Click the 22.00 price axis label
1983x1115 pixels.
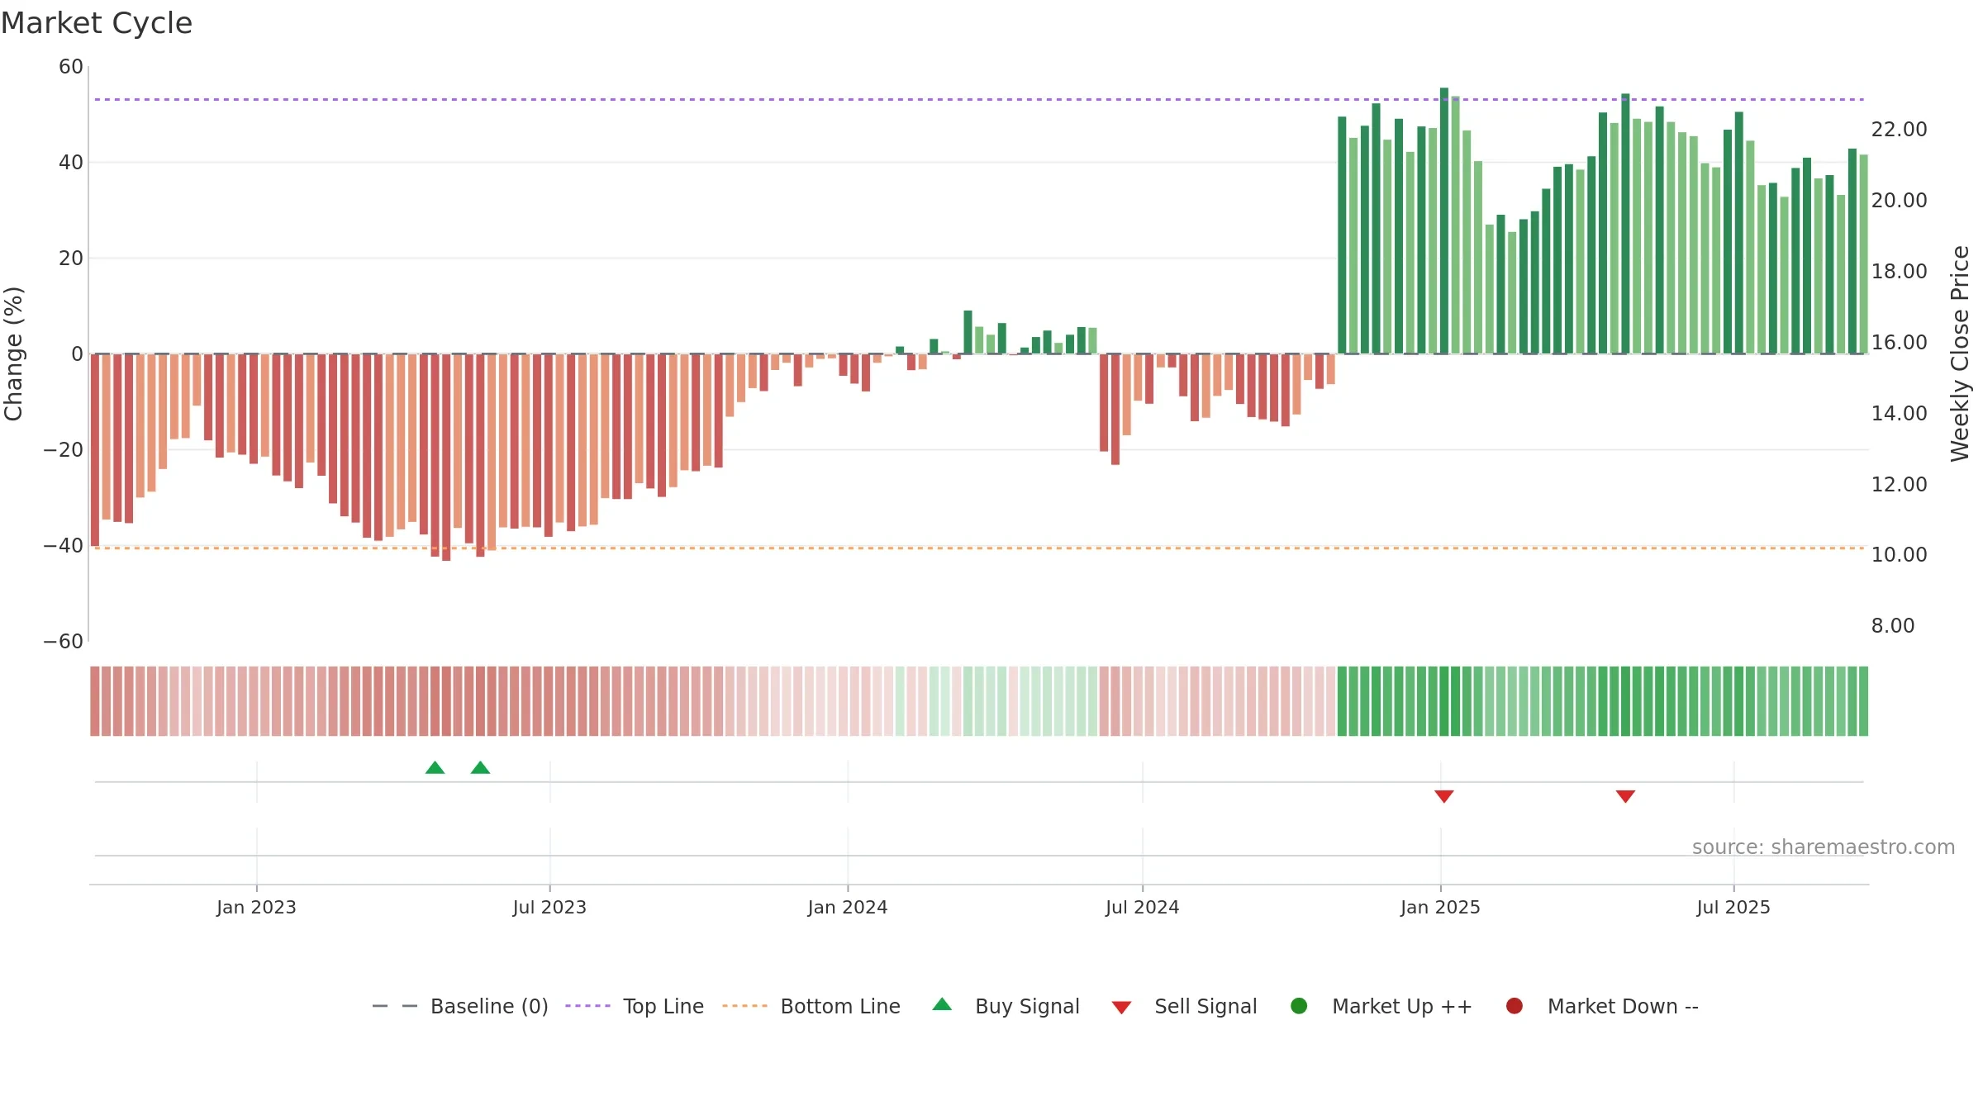1899,130
